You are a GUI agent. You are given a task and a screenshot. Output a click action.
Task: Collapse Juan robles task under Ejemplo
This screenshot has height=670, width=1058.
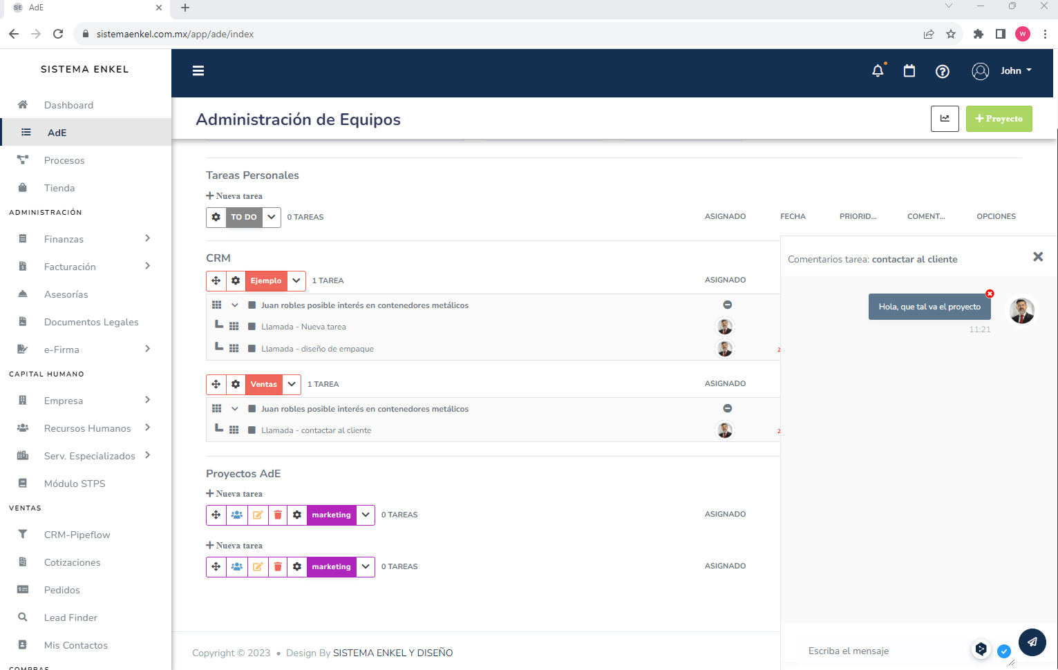pos(234,305)
